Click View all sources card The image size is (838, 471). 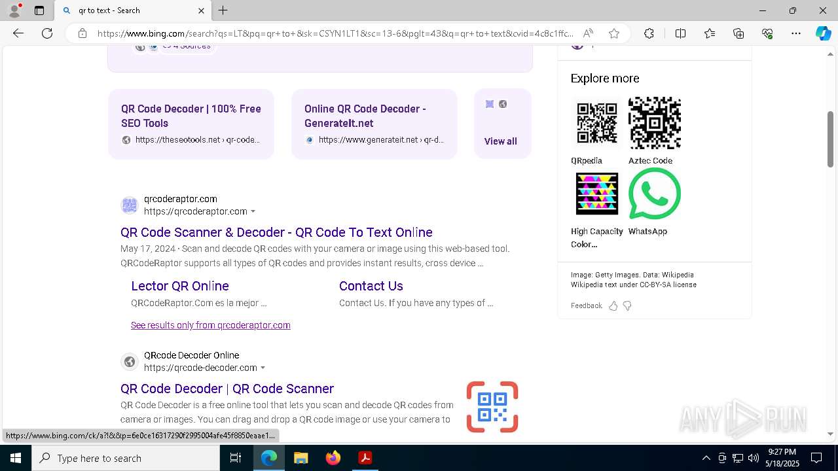tap(502, 124)
